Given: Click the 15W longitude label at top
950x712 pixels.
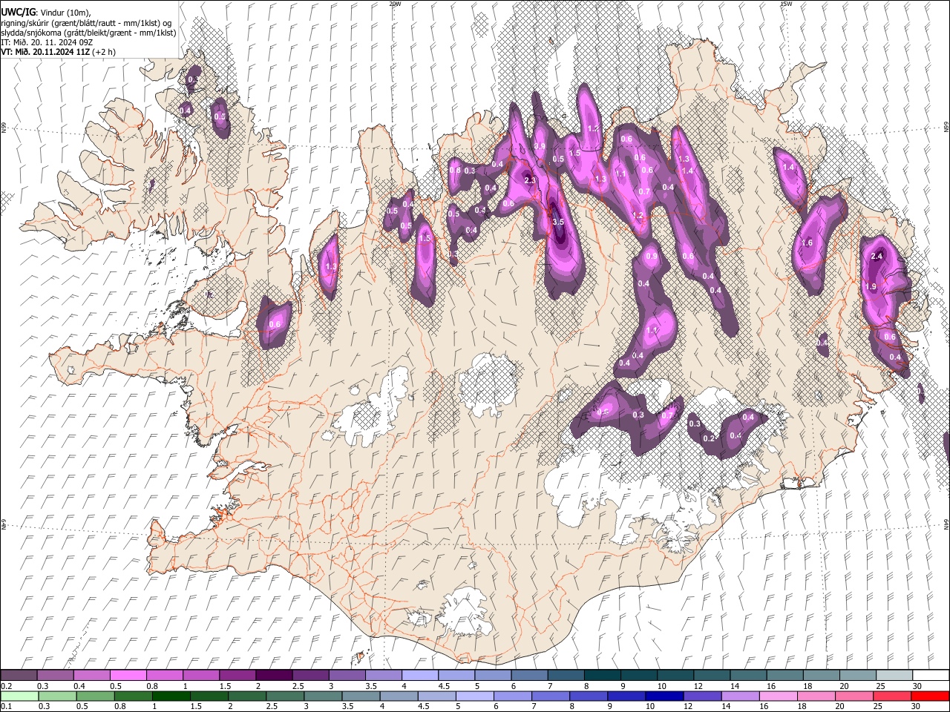Looking at the screenshot, I should point(786,4).
